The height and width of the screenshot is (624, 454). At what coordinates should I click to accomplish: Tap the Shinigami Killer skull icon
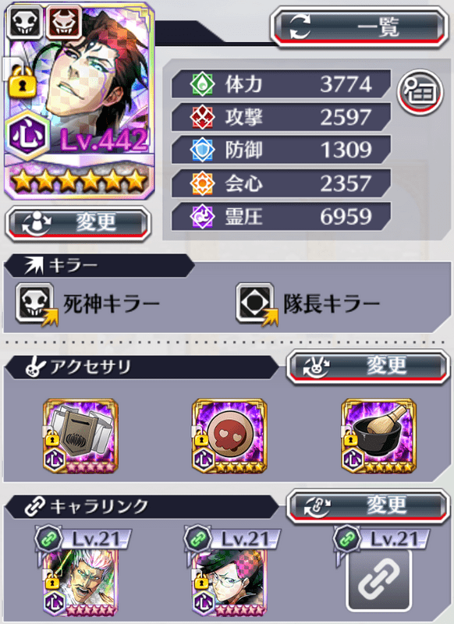35,303
